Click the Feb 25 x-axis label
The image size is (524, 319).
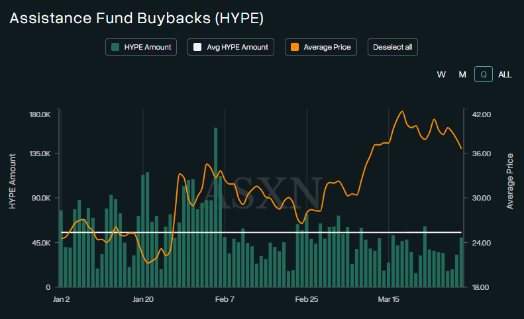[x=307, y=299]
